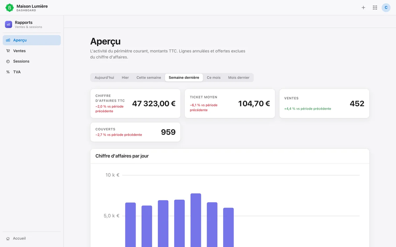The image size is (396, 247).
Task: Click the Aperçu page heading
Action: pos(105,41)
